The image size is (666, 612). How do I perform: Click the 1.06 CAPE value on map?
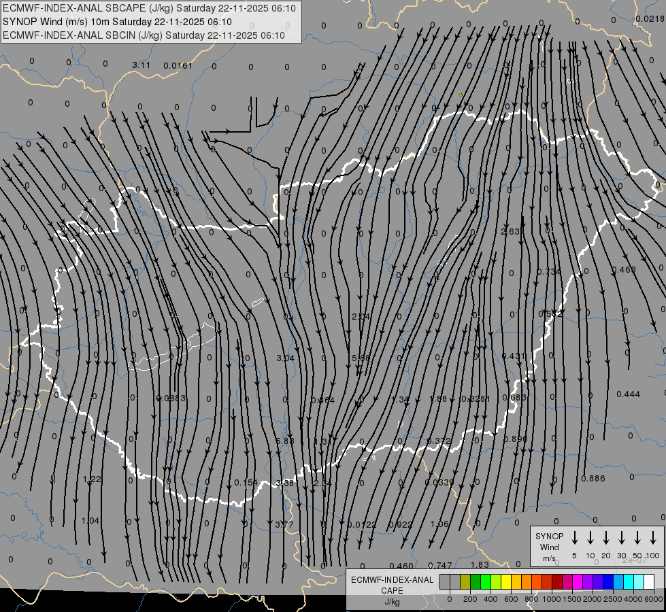tap(439, 524)
